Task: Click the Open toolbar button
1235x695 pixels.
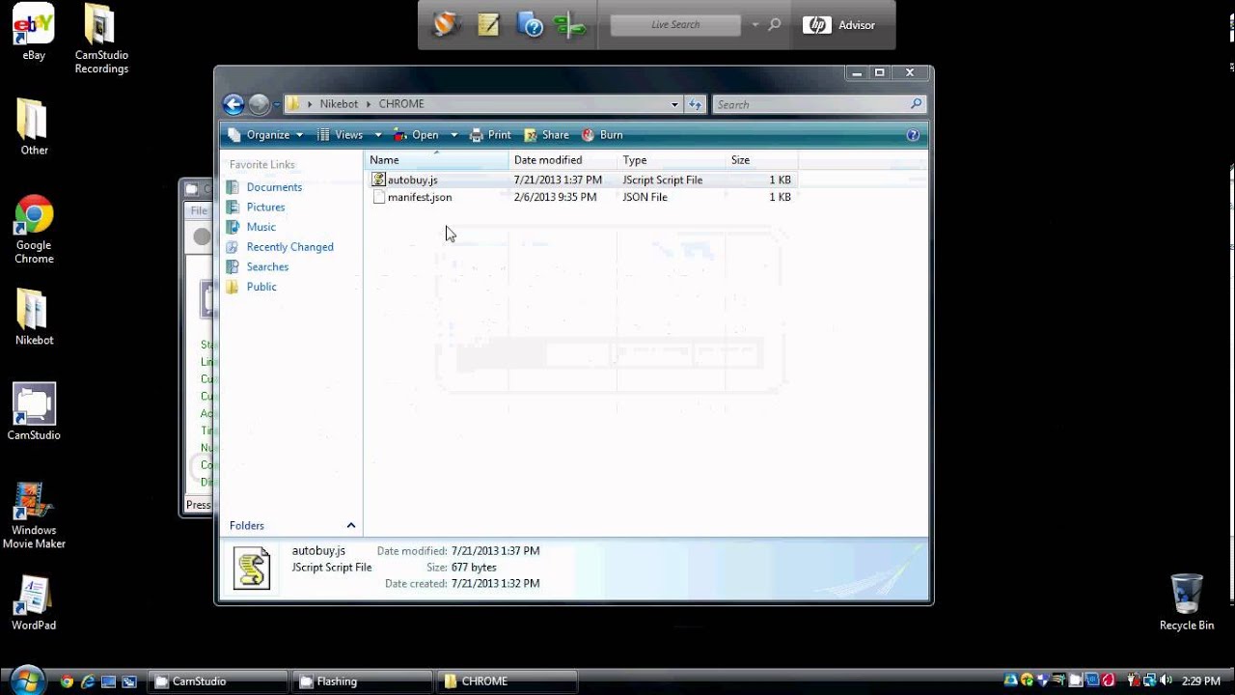Action: (418, 135)
